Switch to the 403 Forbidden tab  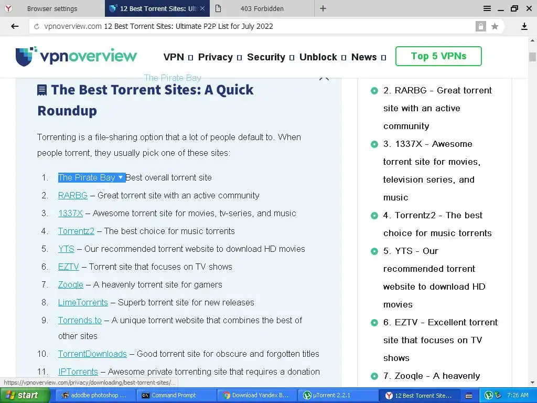(x=262, y=8)
